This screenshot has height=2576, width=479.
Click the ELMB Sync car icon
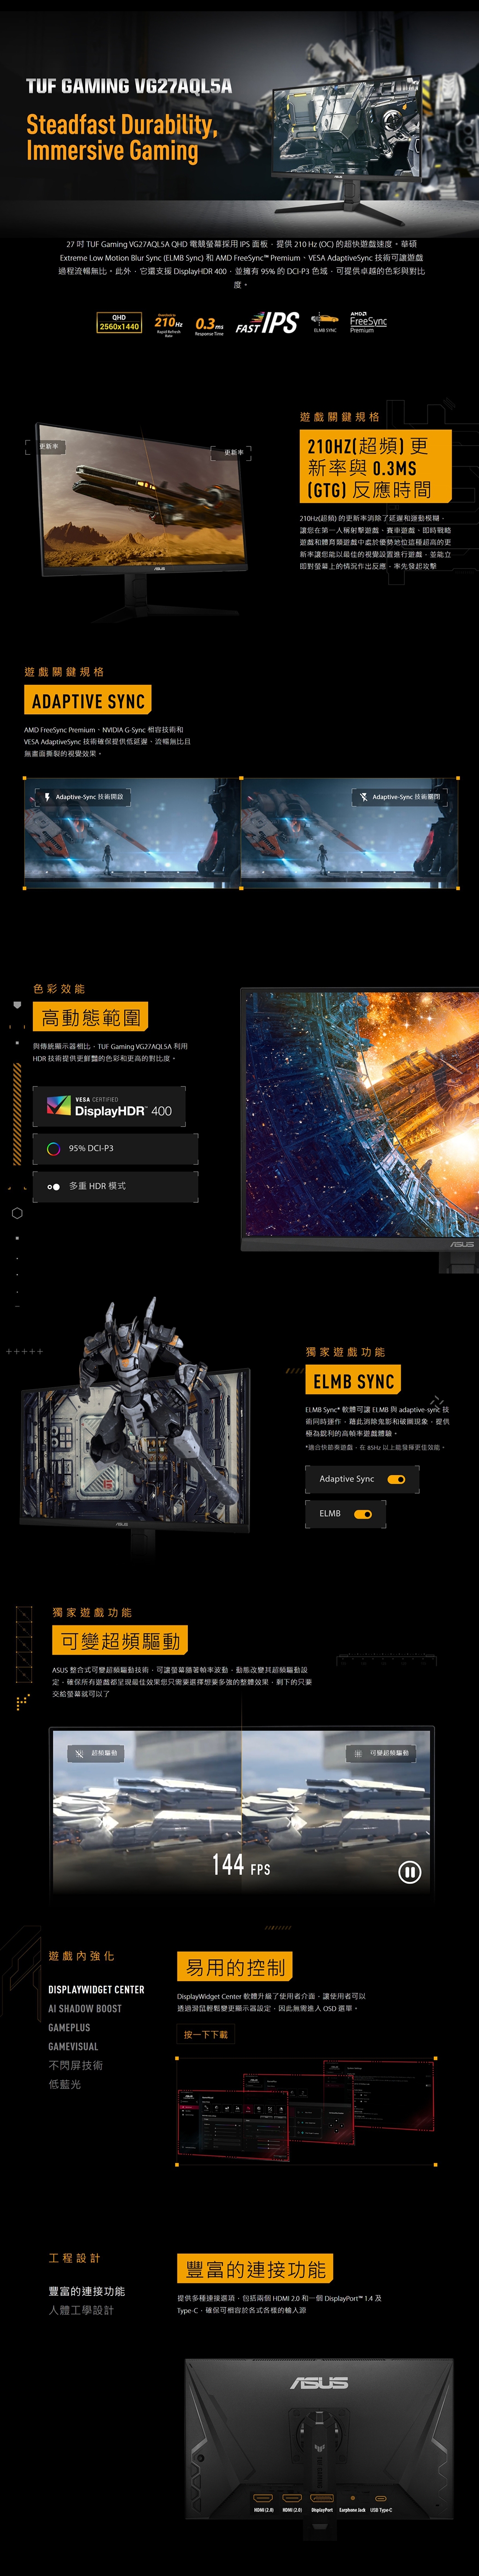(324, 321)
